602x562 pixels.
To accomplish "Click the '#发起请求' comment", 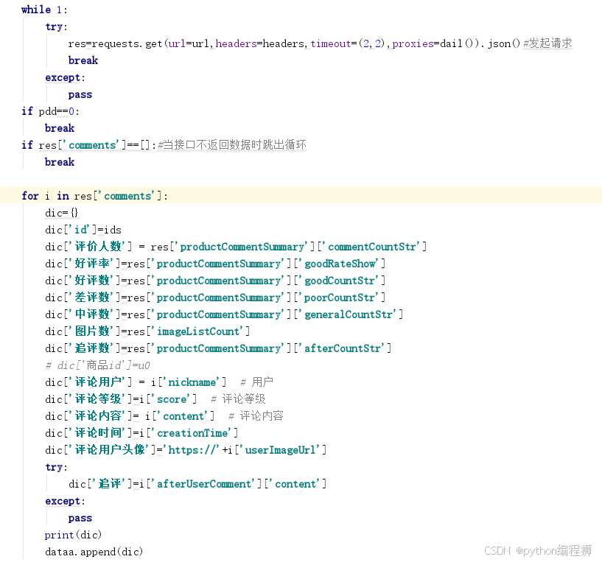I will coord(547,43).
